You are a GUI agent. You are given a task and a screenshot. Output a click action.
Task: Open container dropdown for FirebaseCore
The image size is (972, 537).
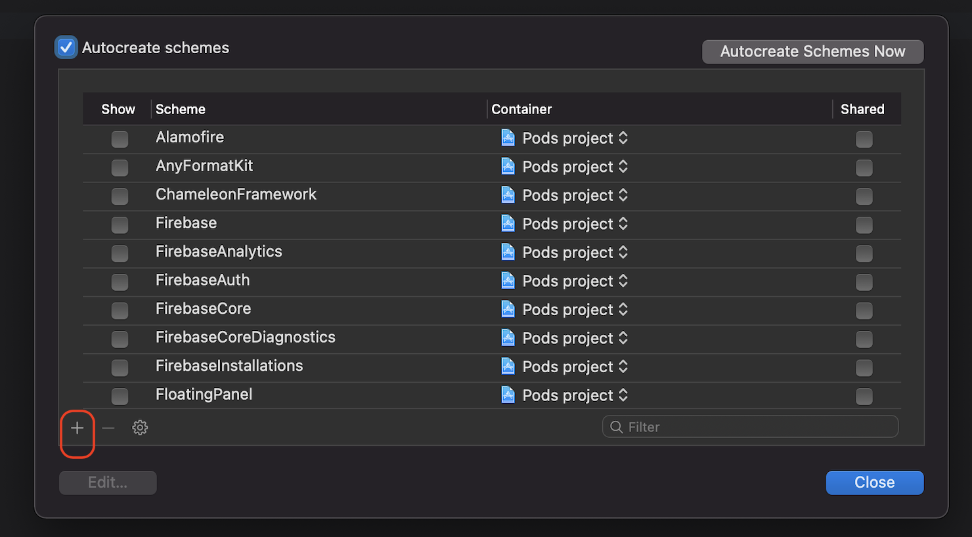[x=565, y=309]
